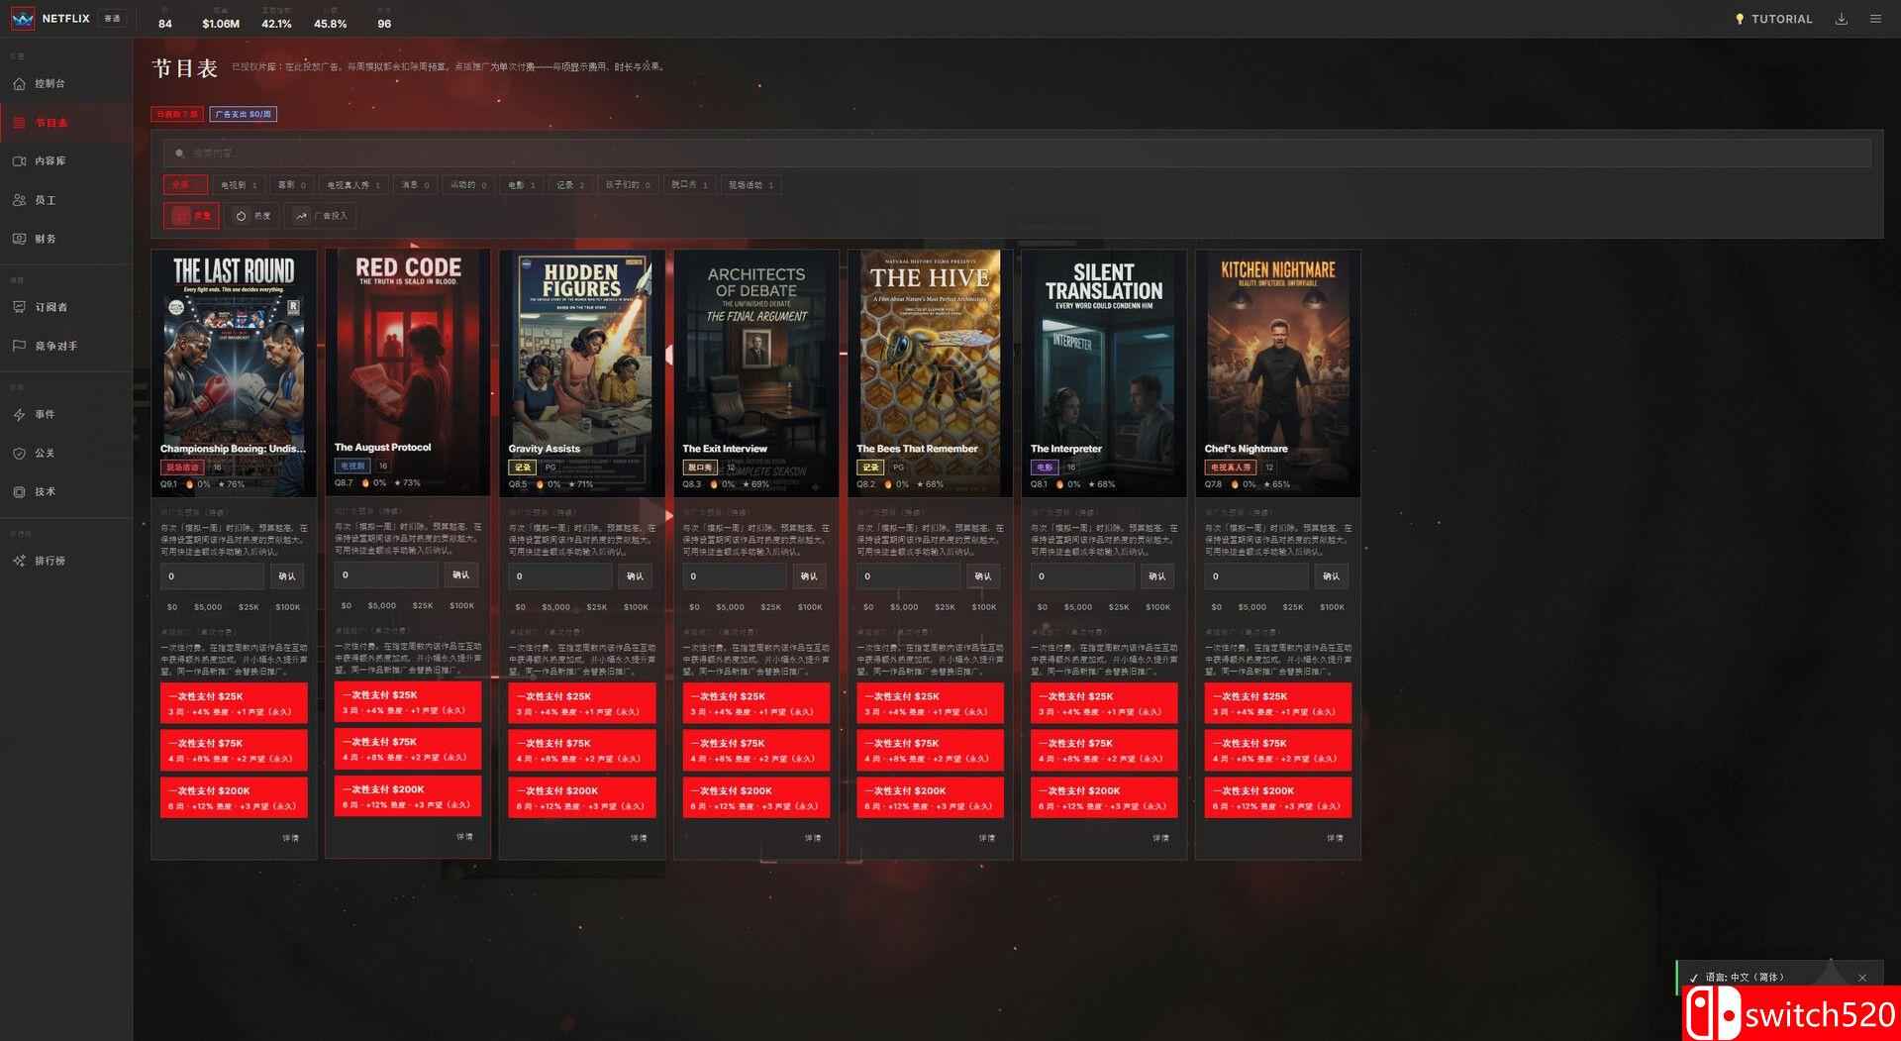The height and width of the screenshot is (1041, 1901).
Task: Click the 广告支出 $0/周 badge
Action: click(x=243, y=114)
